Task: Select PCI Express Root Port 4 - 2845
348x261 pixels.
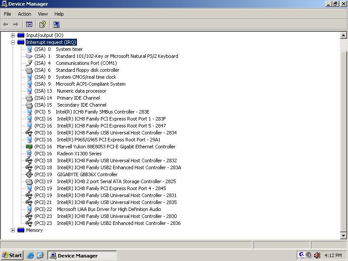Action: (x=111, y=188)
